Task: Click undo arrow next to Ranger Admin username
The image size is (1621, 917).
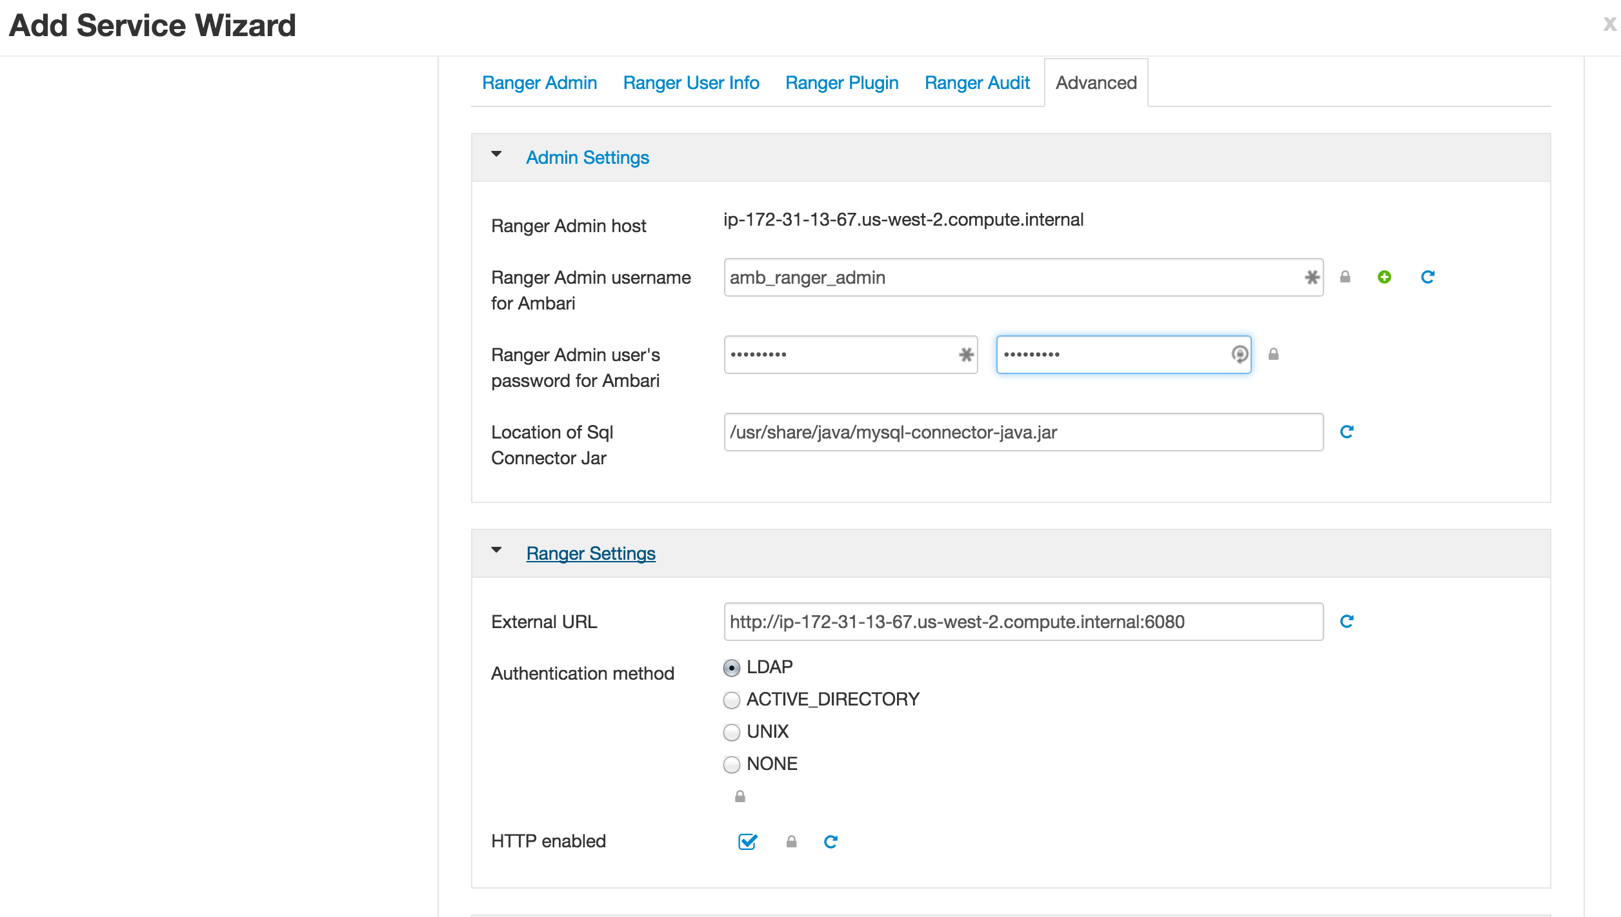Action: (x=1427, y=277)
